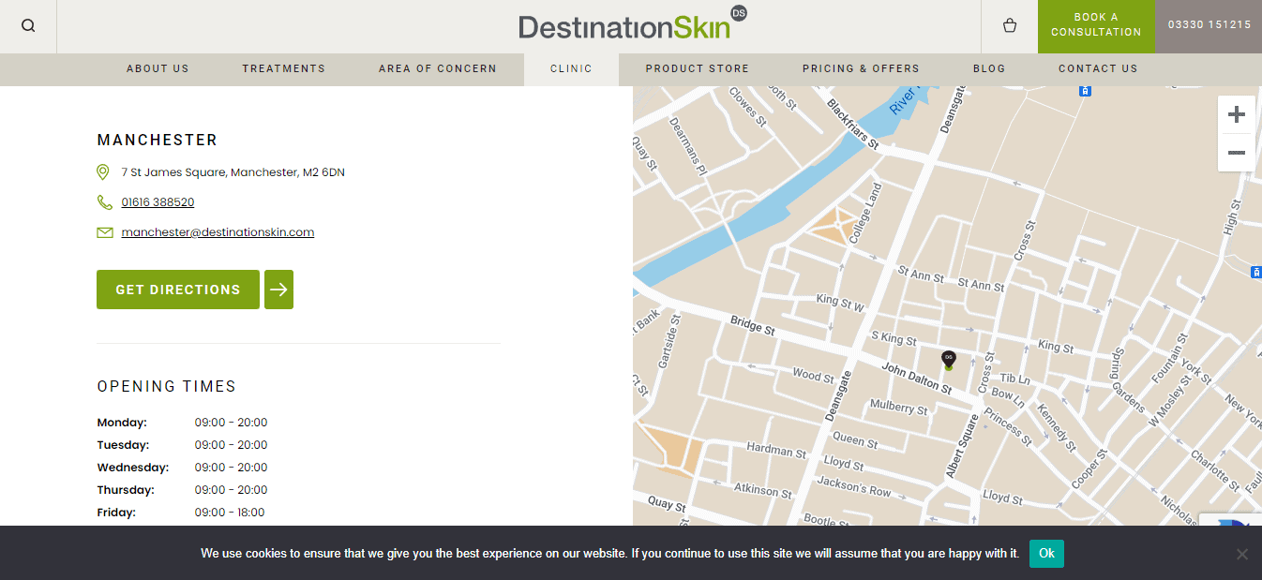Click the arrow icon beside Get Directions

pyautogui.click(x=278, y=290)
